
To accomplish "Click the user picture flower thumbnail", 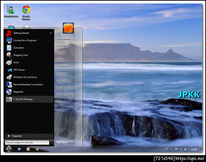I will pos(68,28).
